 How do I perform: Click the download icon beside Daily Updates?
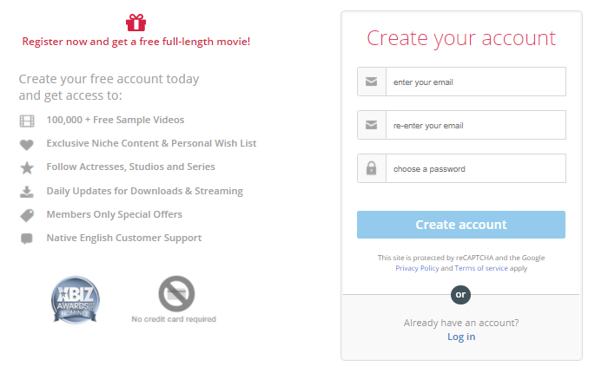click(x=27, y=192)
